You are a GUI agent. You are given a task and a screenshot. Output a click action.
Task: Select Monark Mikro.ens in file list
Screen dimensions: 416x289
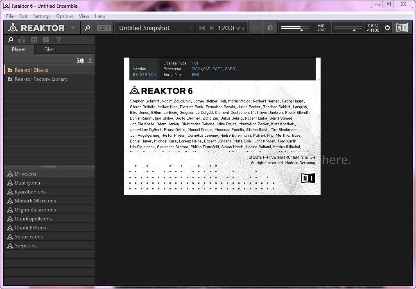click(x=50, y=201)
